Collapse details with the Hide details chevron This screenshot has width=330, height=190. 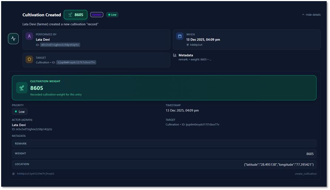point(304,15)
